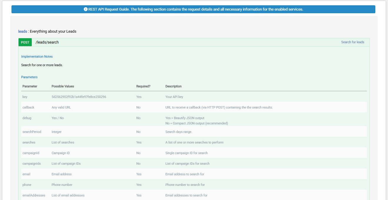Click the 'Parameters' heading
Screen dimensions: 388x200
click(29, 77)
